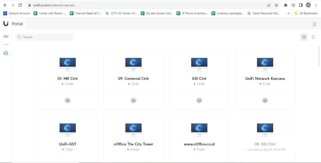321x163 pixels.
Task: Click the page vertical scrollbar
Action: click(x=319, y=56)
